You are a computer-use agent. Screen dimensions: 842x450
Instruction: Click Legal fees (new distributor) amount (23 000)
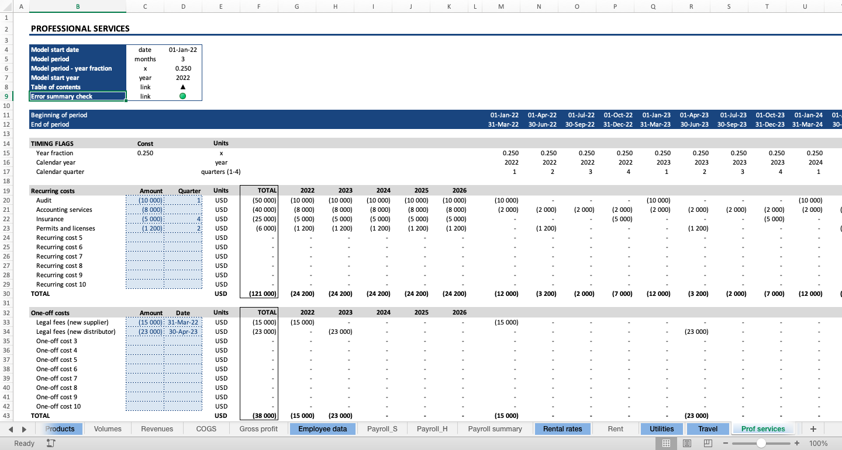tap(145, 332)
